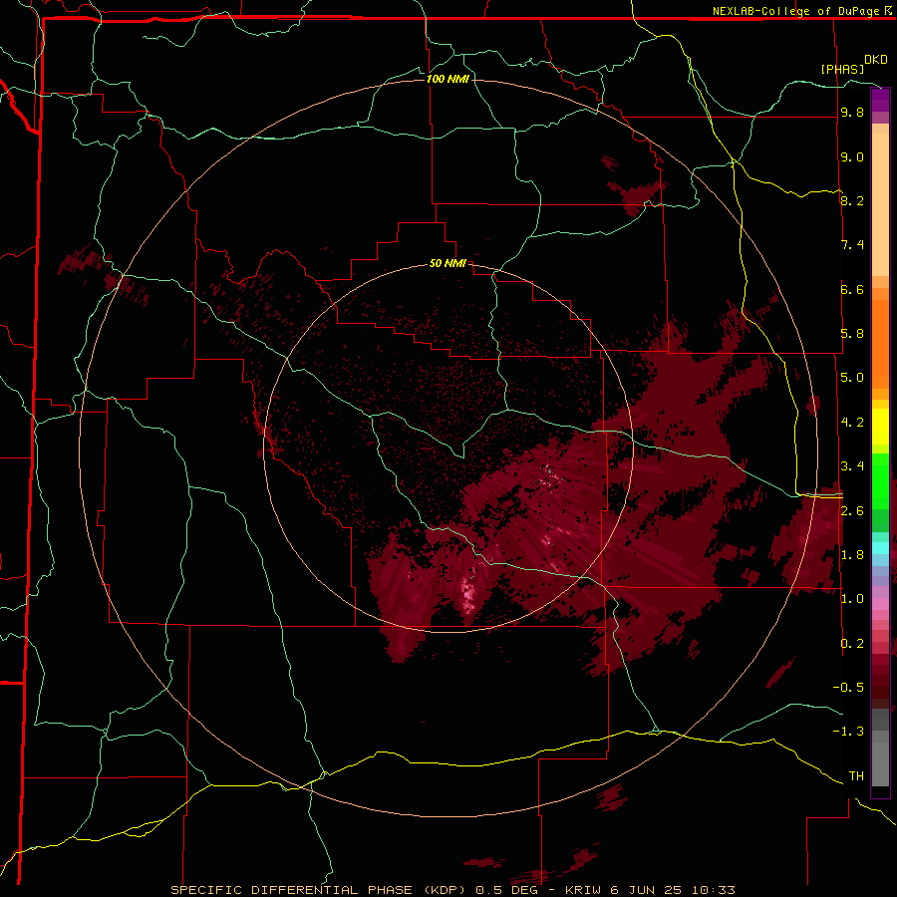Click the 4.2 value on color scale

[852, 423]
